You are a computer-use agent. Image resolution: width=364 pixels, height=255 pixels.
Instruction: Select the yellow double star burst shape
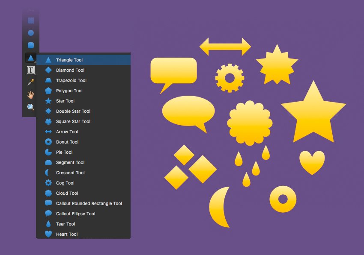[277, 65]
